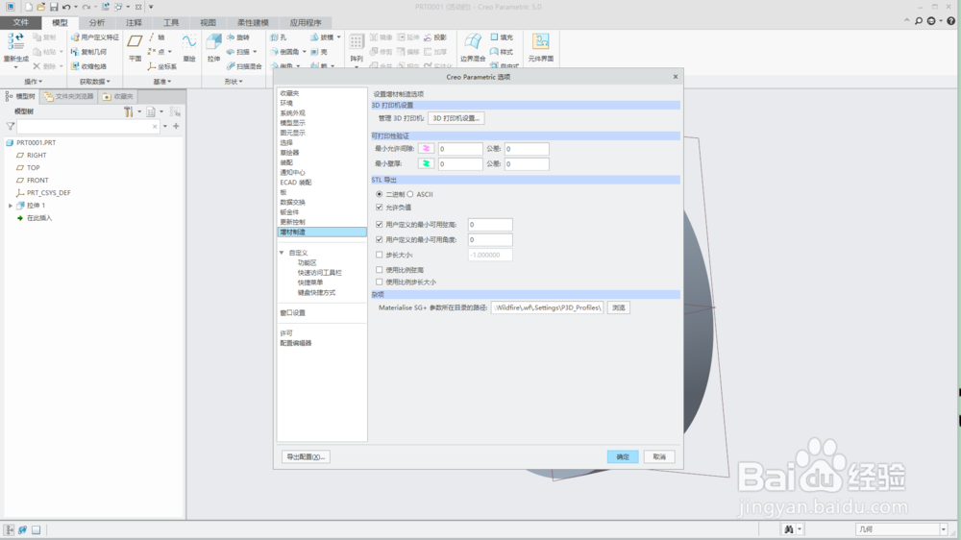This screenshot has width=961, height=540.
Task: Switch to the 分析 ribbon tab
Action: 97,23
